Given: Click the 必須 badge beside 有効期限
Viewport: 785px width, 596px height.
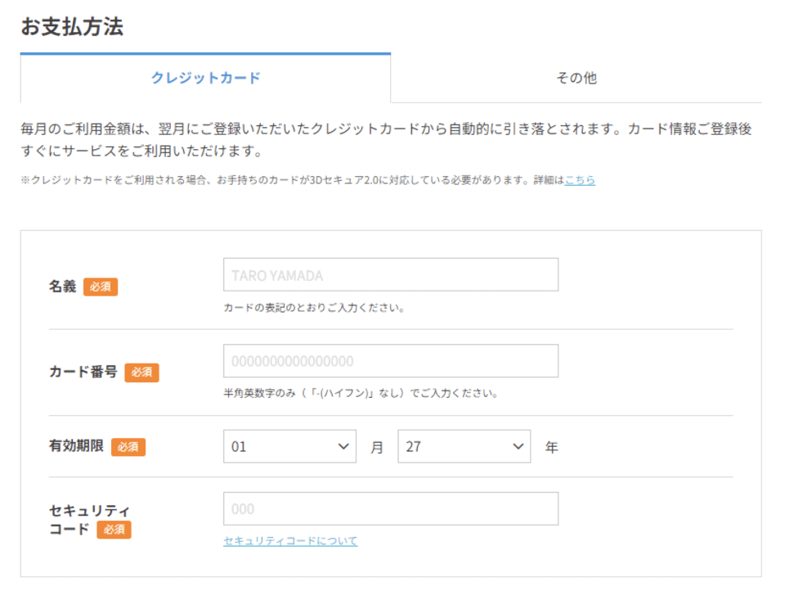Looking at the screenshot, I should click(x=128, y=448).
